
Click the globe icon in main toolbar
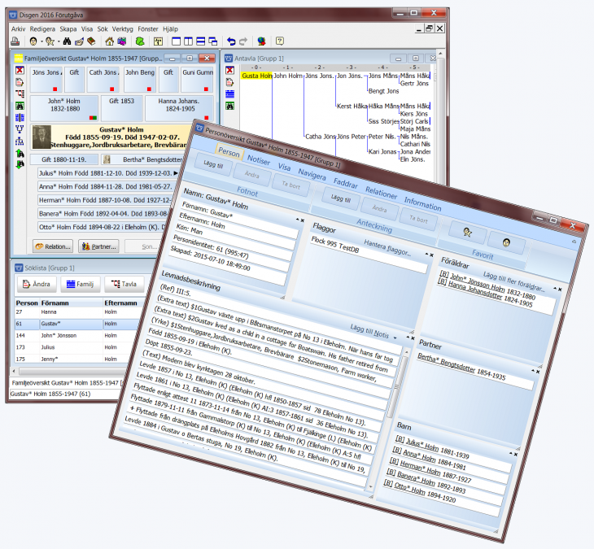click(x=261, y=41)
